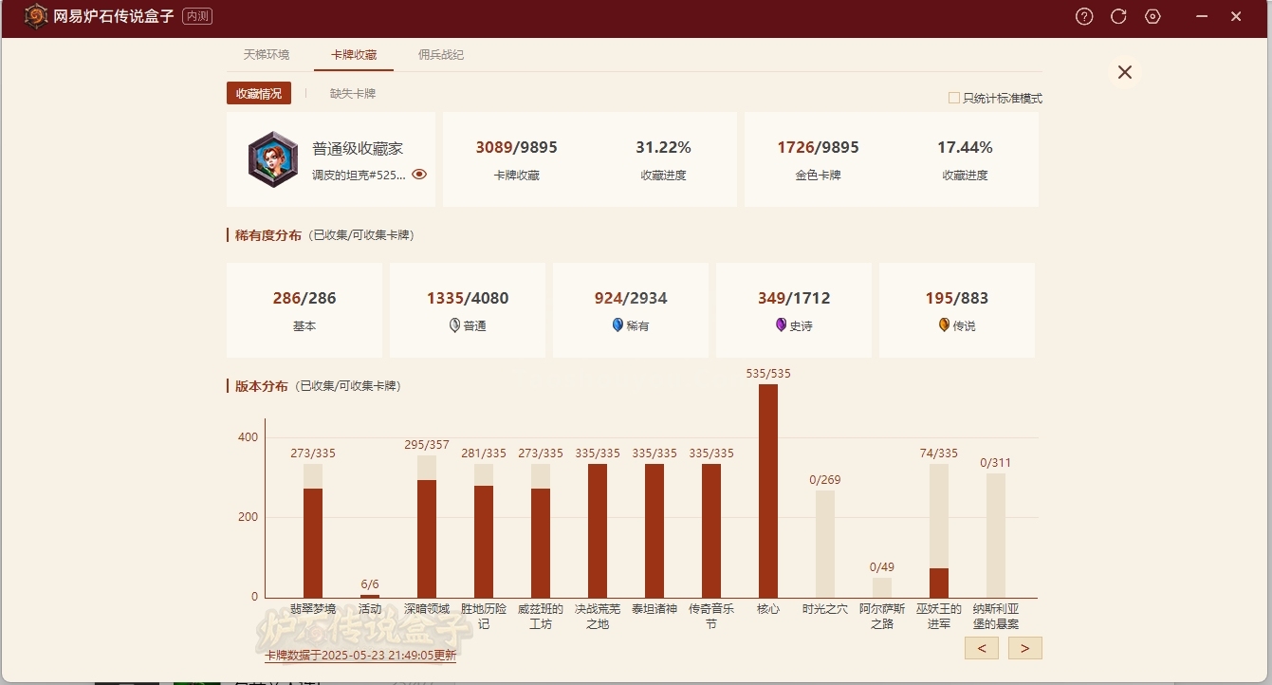Screen dimensions: 1272x685
Task: Click 普通级收藏家 title text
Action: point(358,149)
